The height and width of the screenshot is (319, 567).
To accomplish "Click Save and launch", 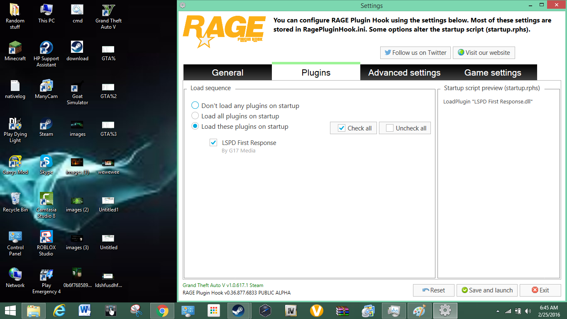I will coord(487,290).
